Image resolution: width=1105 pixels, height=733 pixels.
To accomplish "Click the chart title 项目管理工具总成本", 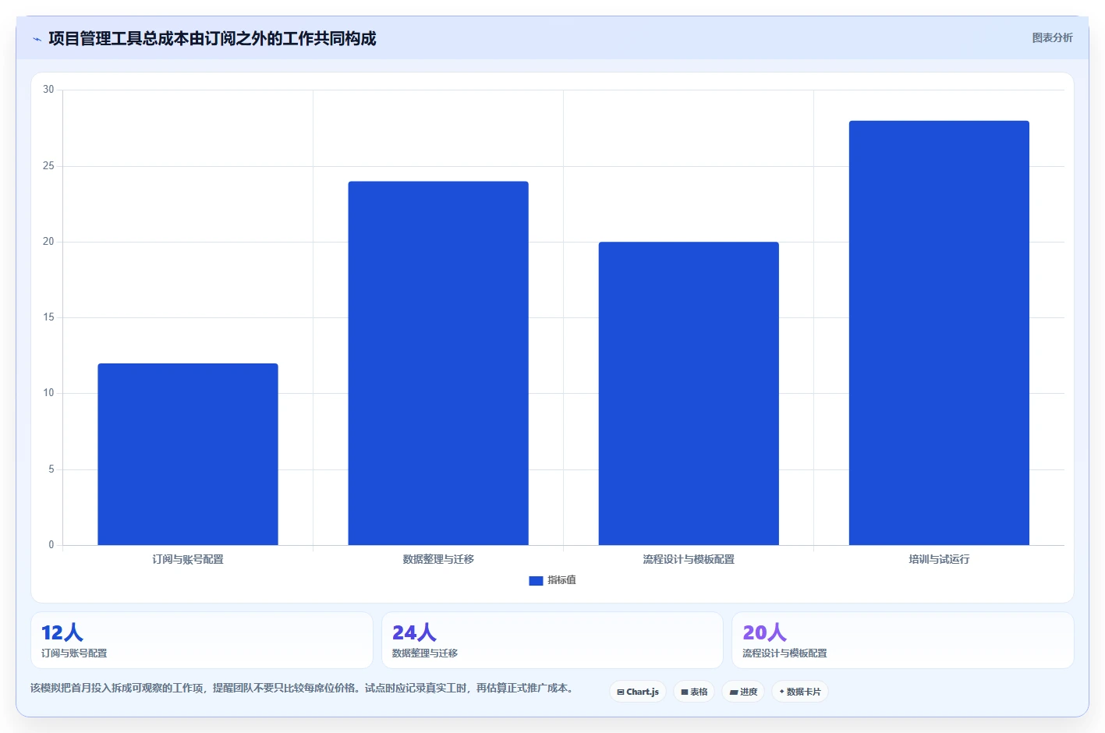I will coord(212,38).
